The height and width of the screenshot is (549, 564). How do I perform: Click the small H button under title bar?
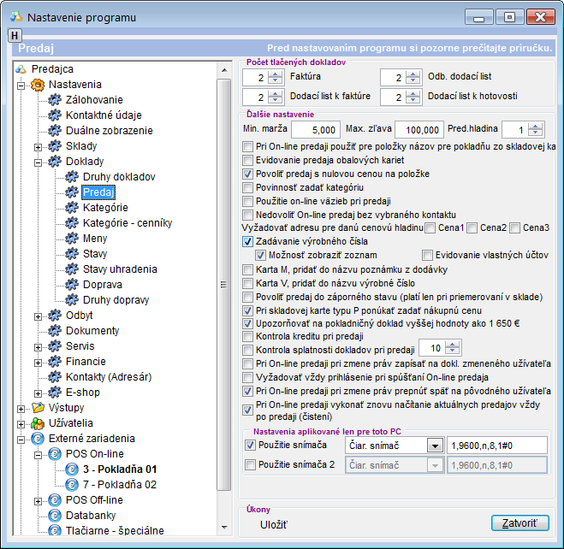(x=15, y=35)
